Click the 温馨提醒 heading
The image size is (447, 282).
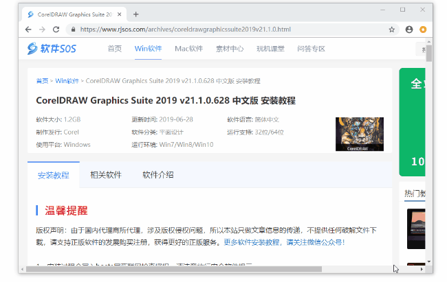pyautogui.click(x=66, y=211)
